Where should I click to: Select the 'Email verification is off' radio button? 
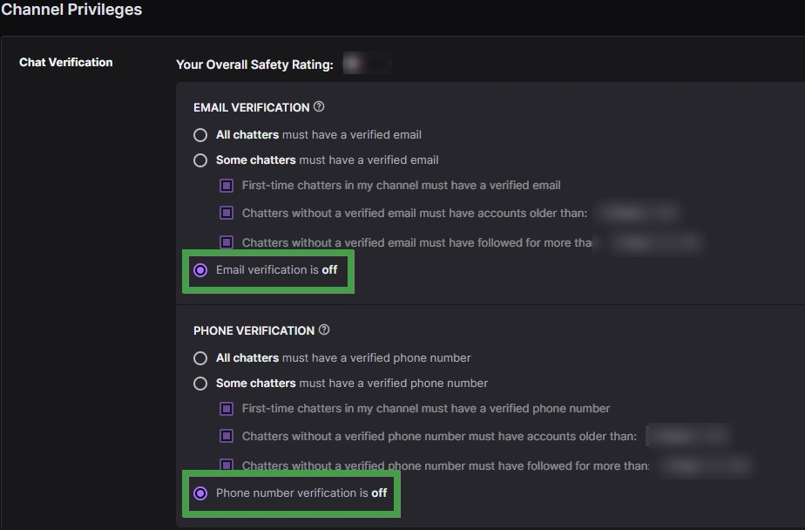[x=200, y=270]
